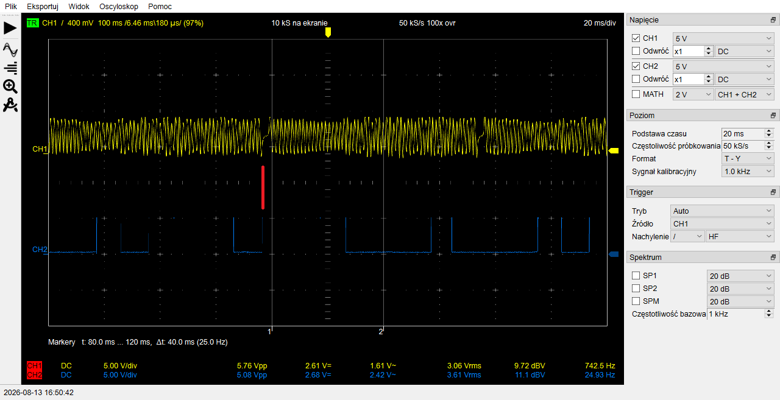This screenshot has width=780, height=400.
Task: Start acquisition with the play arrow icon
Action: [10, 28]
